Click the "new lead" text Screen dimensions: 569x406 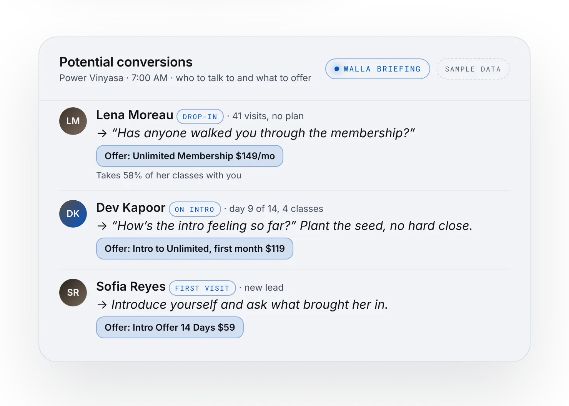(x=264, y=288)
